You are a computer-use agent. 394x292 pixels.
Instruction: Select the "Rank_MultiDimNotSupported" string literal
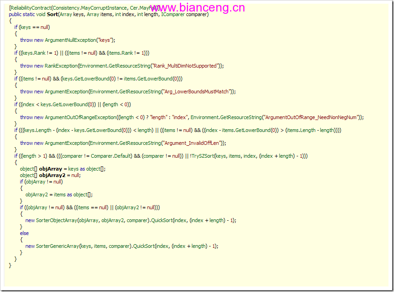185,66
